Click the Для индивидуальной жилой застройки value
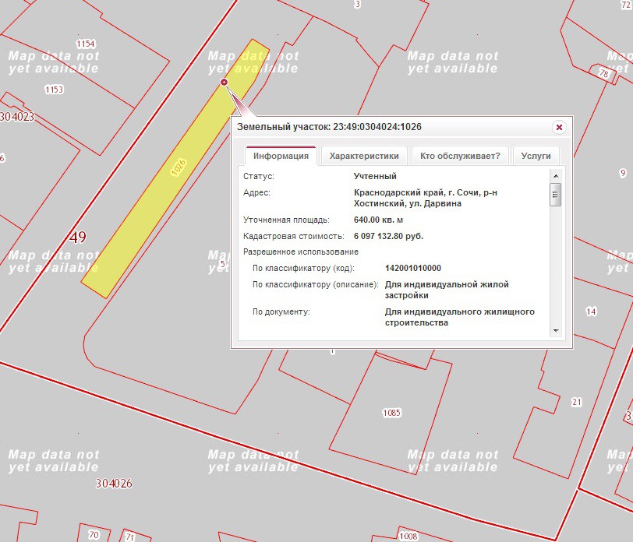 point(447,290)
